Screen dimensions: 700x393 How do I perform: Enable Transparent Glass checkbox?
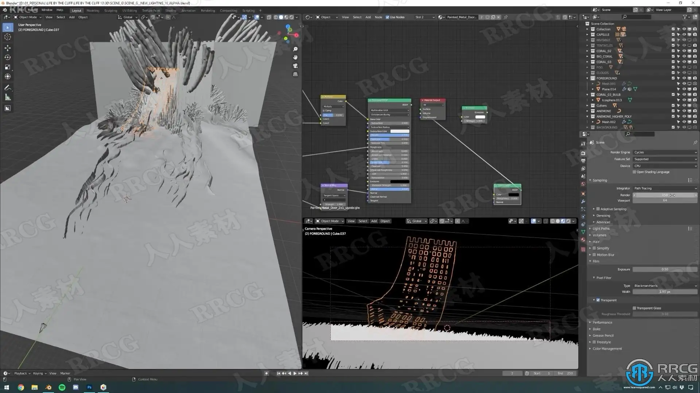(634, 308)
